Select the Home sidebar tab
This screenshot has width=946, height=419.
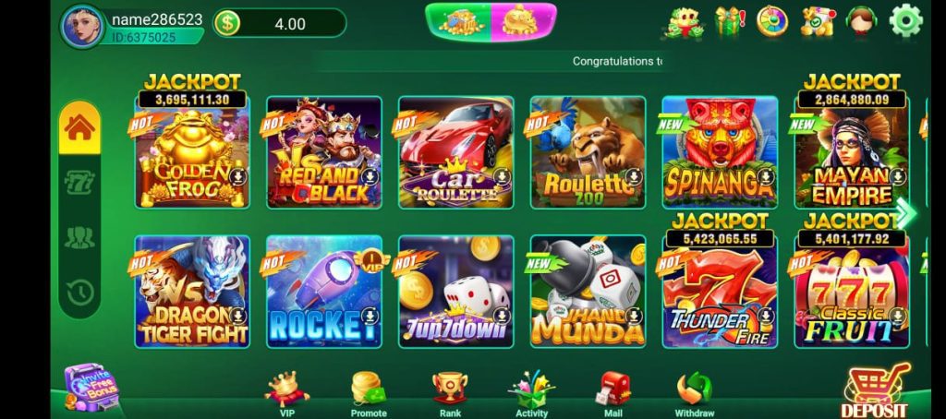tap(79, 127)
